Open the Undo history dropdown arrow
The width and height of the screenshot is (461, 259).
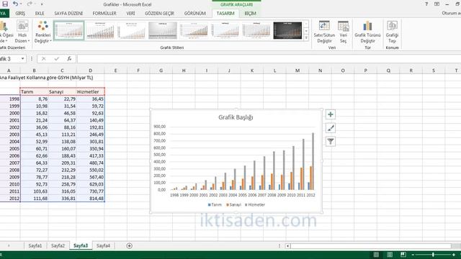tap(21, 4)
